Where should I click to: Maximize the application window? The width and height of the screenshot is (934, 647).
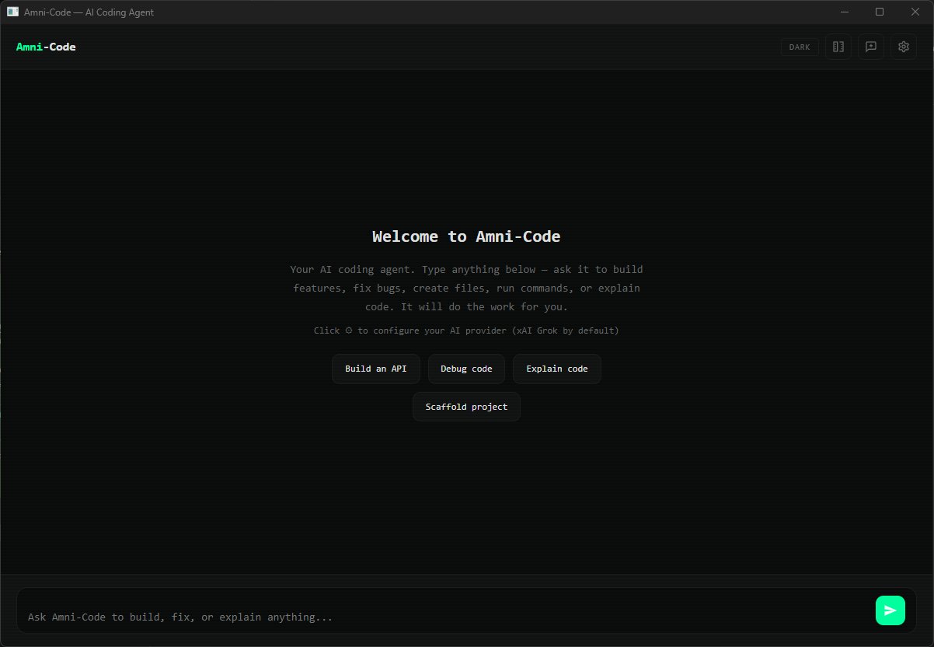click(x=880, y=12)
